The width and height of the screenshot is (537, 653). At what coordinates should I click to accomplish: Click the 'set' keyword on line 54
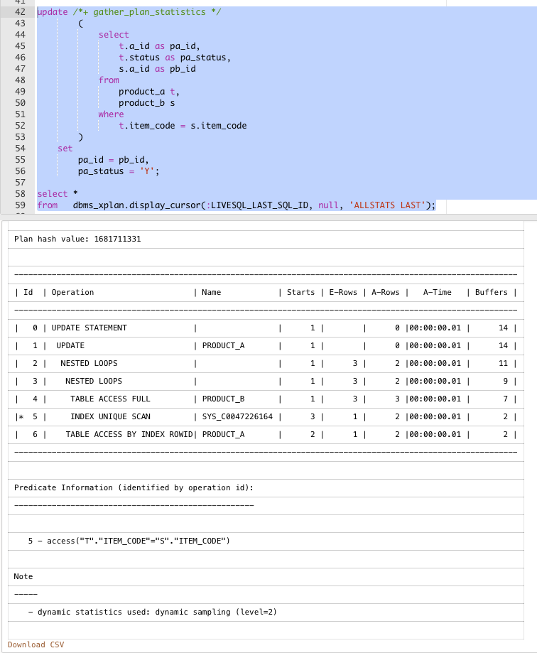click(65, 149)
